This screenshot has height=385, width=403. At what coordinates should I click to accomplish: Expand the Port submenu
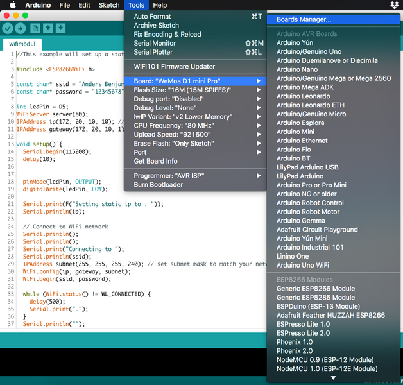coord(195,153)
